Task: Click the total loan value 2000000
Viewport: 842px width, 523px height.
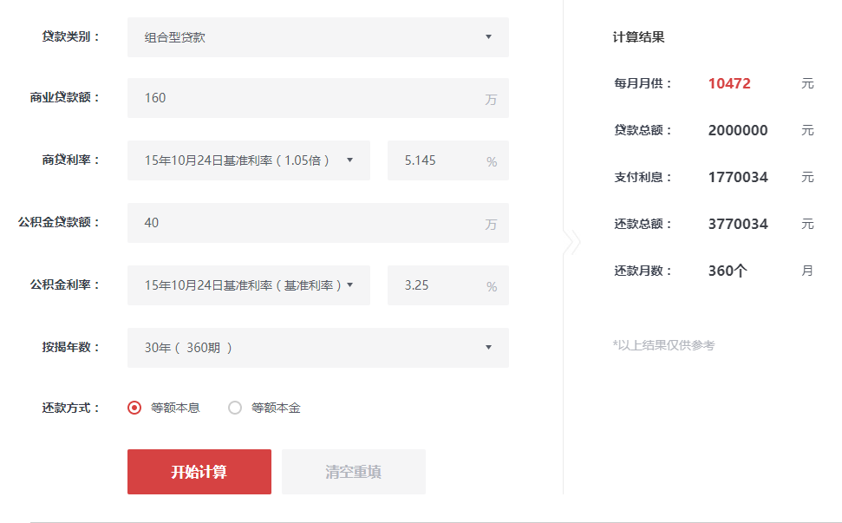Action: point(738,130)
